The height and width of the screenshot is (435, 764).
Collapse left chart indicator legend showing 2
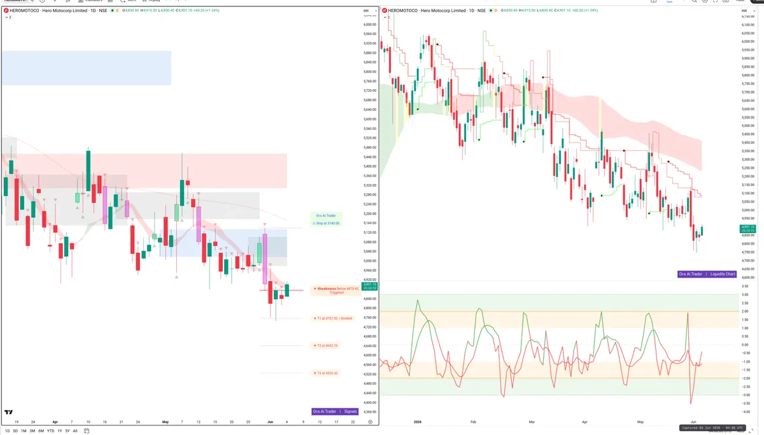[8, 17]
